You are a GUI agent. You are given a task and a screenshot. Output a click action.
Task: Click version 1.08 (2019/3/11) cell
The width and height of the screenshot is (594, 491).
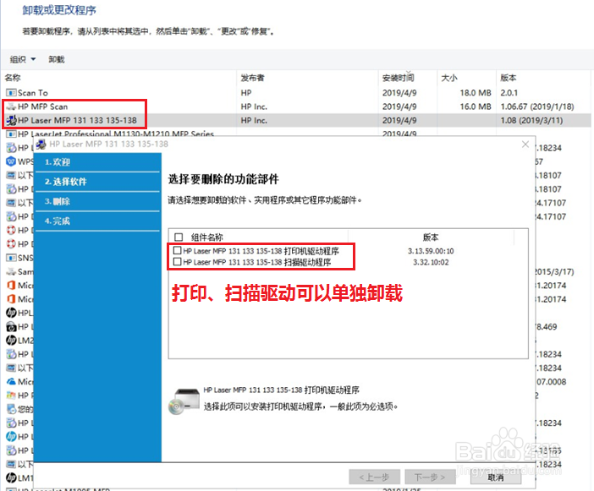coord(531,120)
